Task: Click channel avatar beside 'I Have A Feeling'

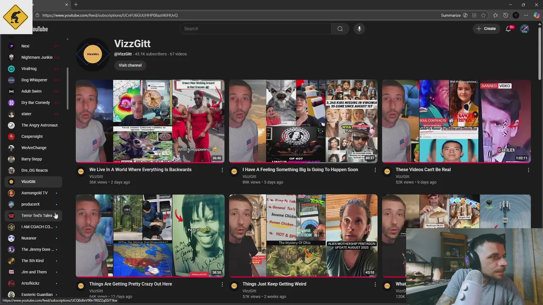Action: tap(234, 172)
